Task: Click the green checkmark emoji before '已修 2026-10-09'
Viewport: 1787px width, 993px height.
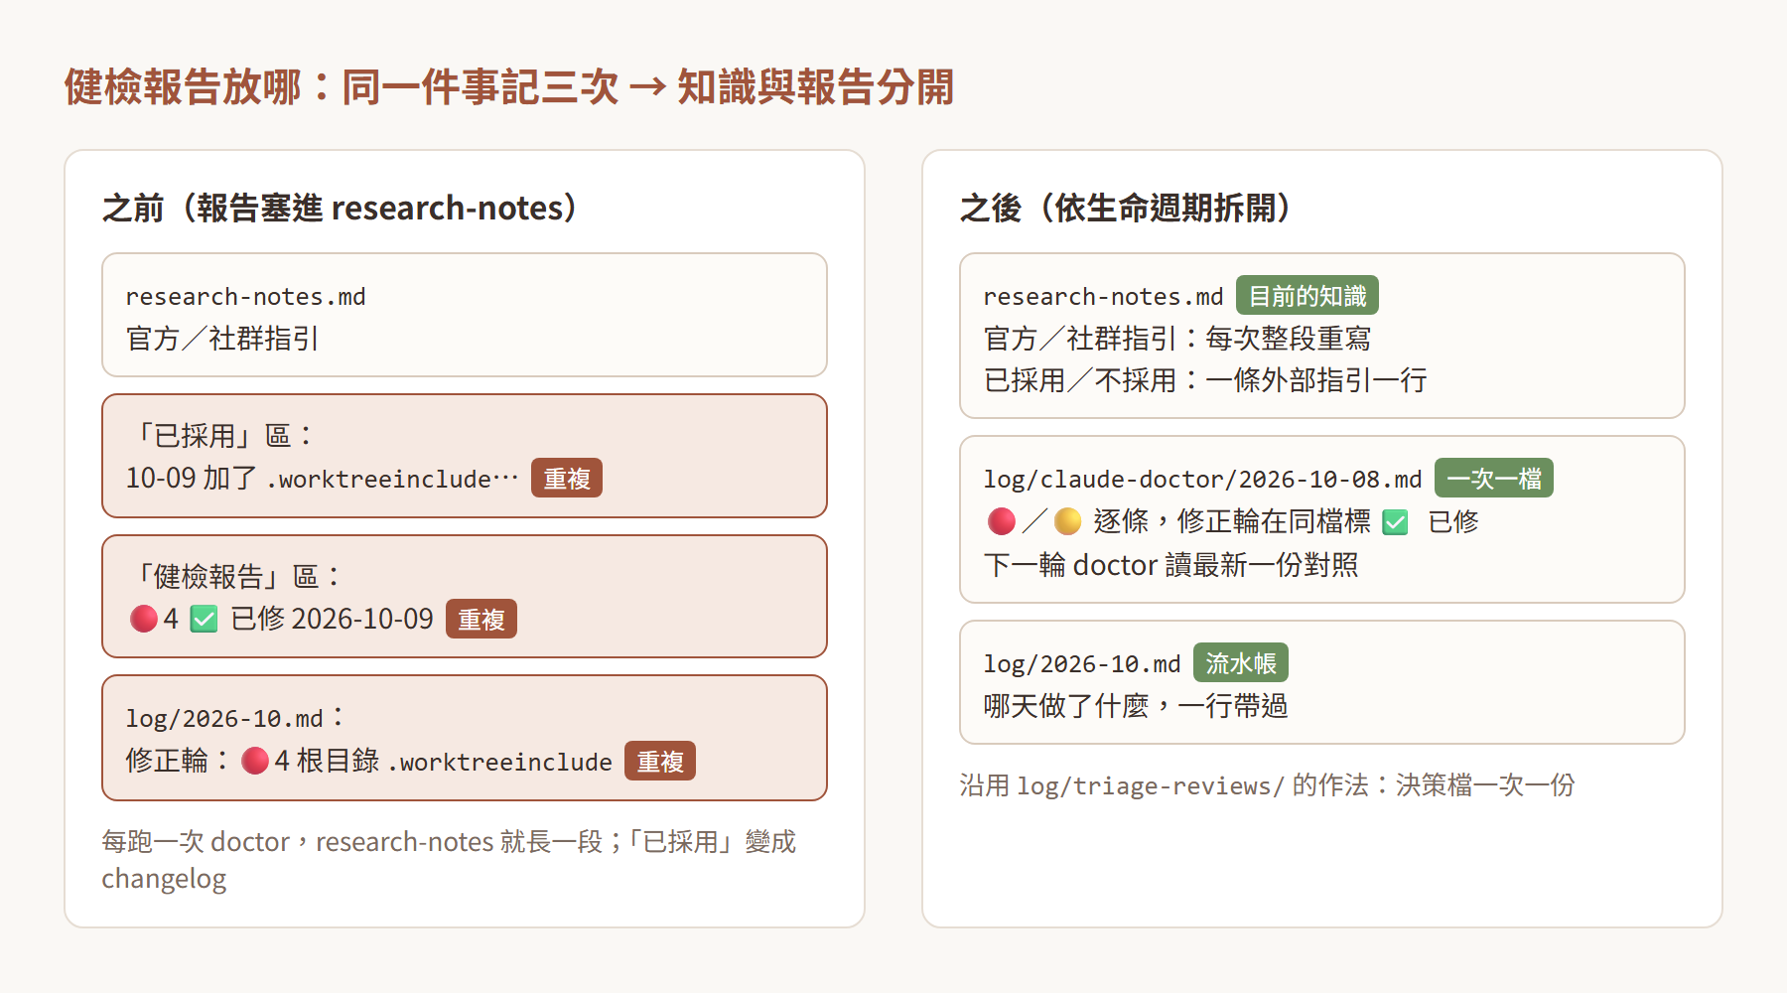Action: 205,620
